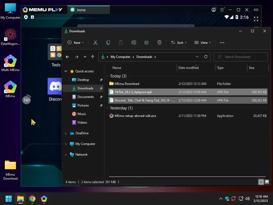Select My Computer desktop icon
Image resolution: width=273 pixels, height=205 pixels.
10,11
